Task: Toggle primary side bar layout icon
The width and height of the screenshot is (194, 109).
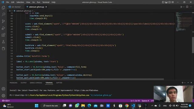Action: 163,2
